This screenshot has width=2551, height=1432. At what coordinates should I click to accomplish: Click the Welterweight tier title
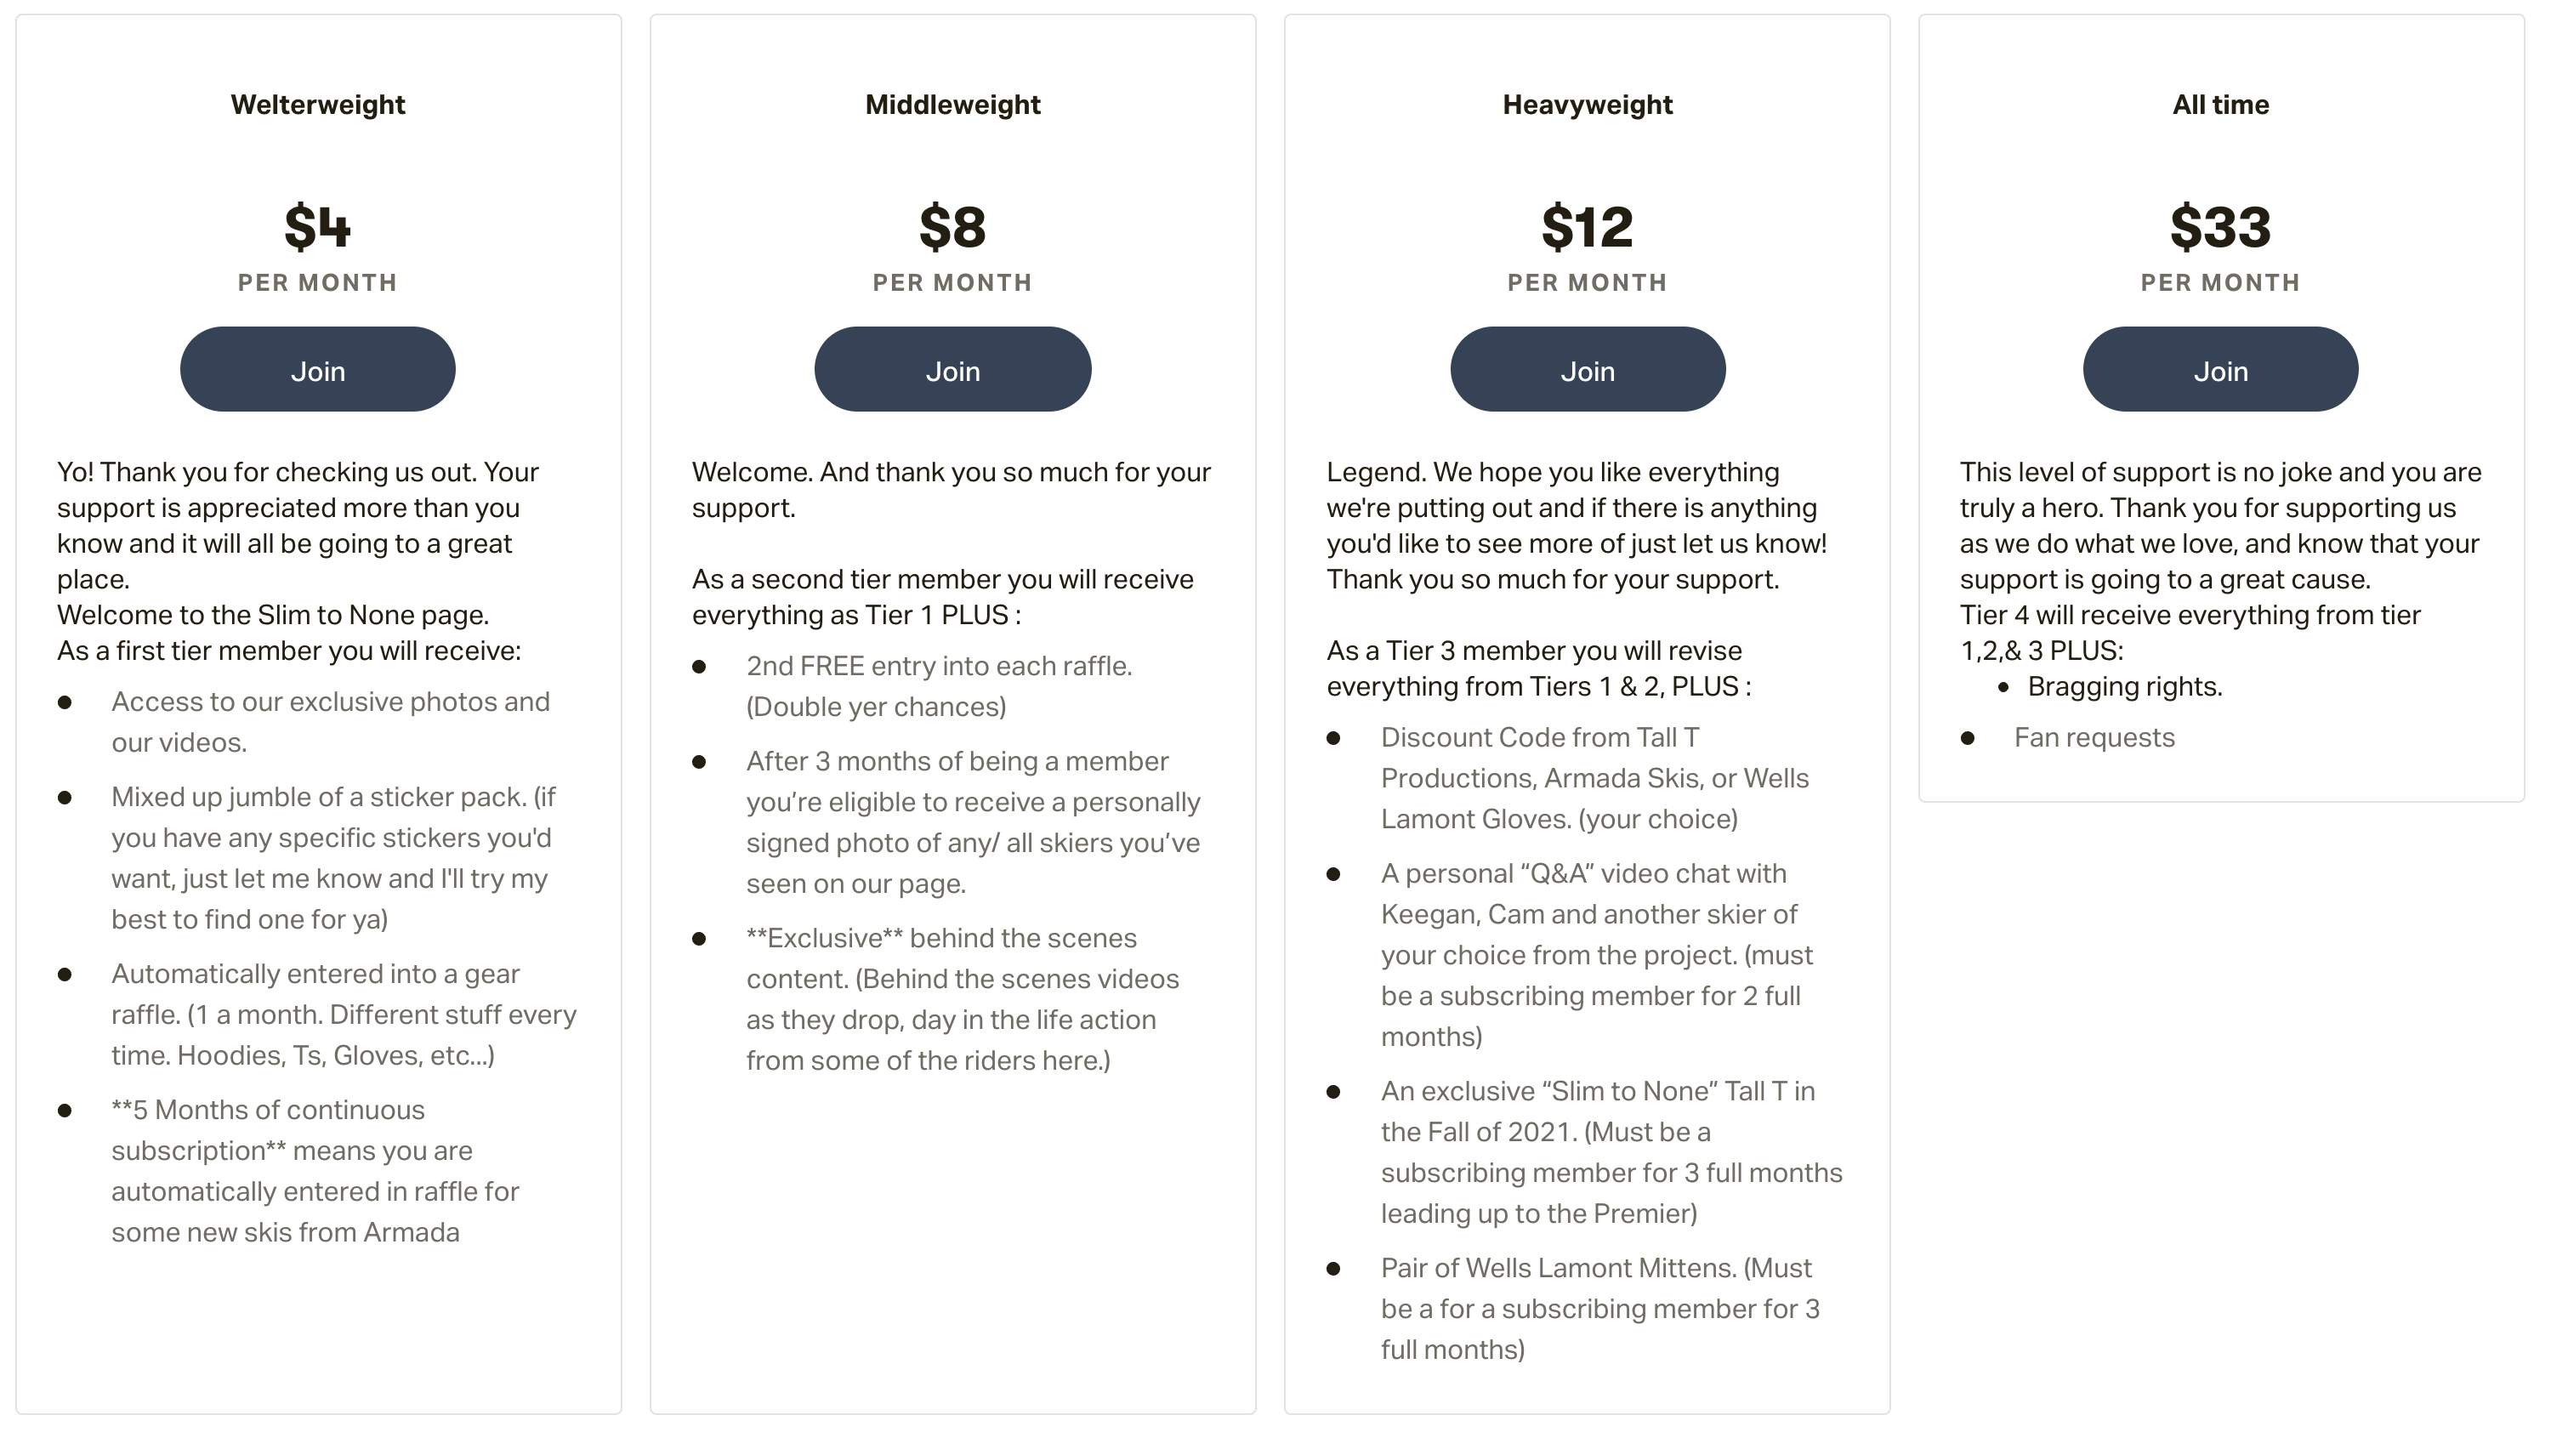point(317,105)
